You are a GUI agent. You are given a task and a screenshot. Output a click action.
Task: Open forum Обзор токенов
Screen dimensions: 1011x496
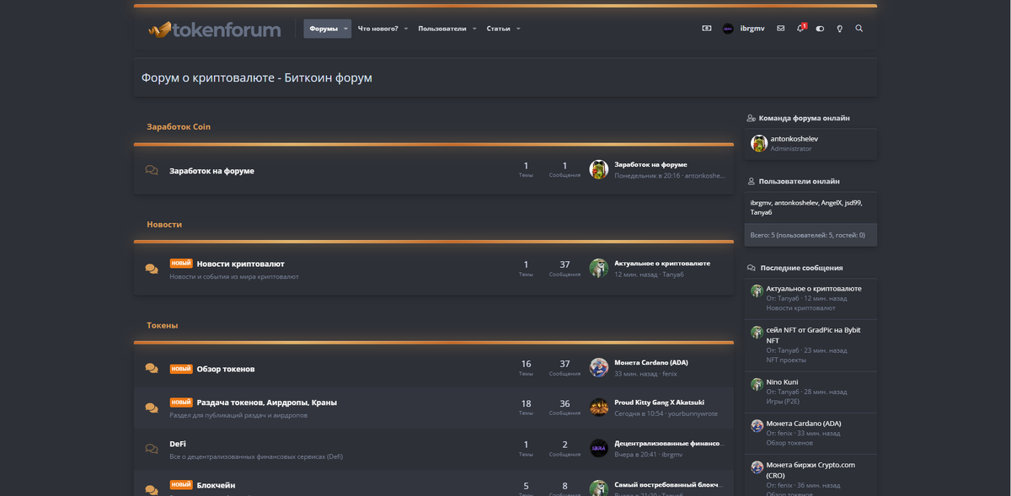225,369
